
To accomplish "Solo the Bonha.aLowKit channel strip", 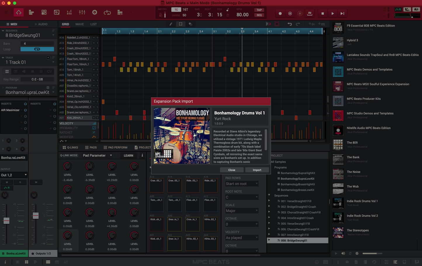I will (20, 182).
